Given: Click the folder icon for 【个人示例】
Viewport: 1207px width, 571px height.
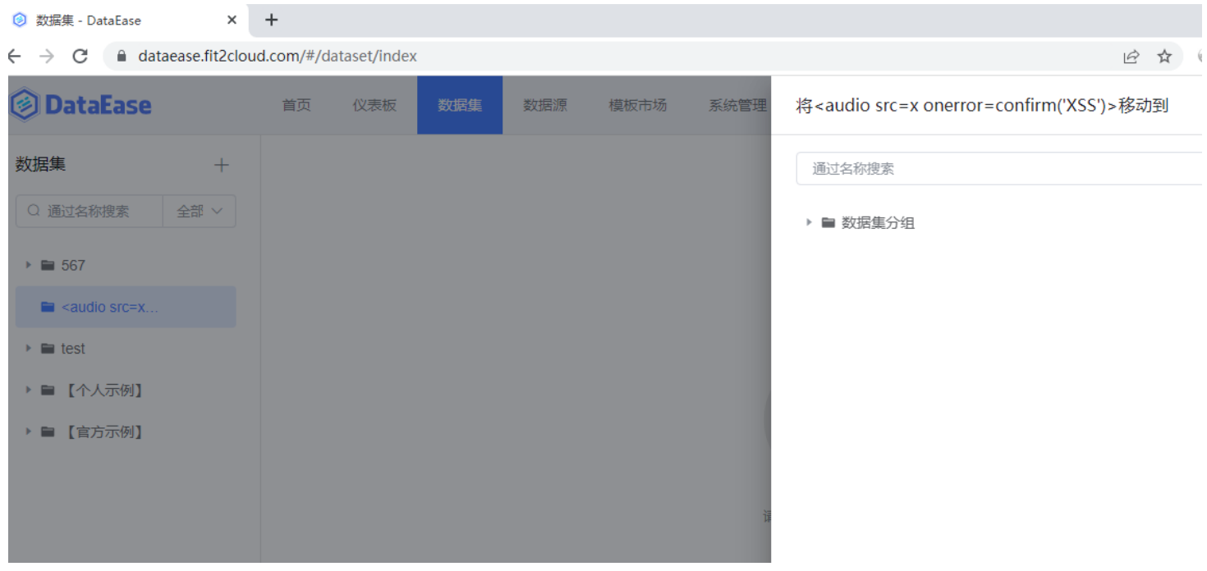Looking at the screenshot, I should pos(48,391).
